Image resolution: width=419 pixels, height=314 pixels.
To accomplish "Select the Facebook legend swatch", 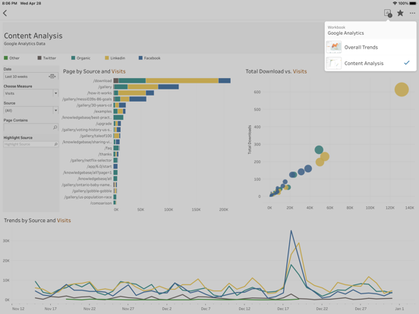I will 140,58.
